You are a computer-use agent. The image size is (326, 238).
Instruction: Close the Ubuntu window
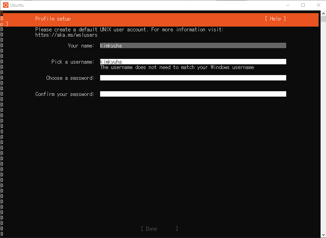(318, 5)
